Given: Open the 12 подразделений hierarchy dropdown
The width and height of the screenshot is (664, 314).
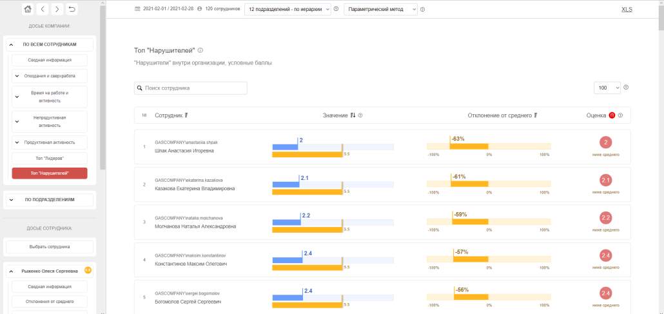Looking at the screenshot, I should pos(288,9).
